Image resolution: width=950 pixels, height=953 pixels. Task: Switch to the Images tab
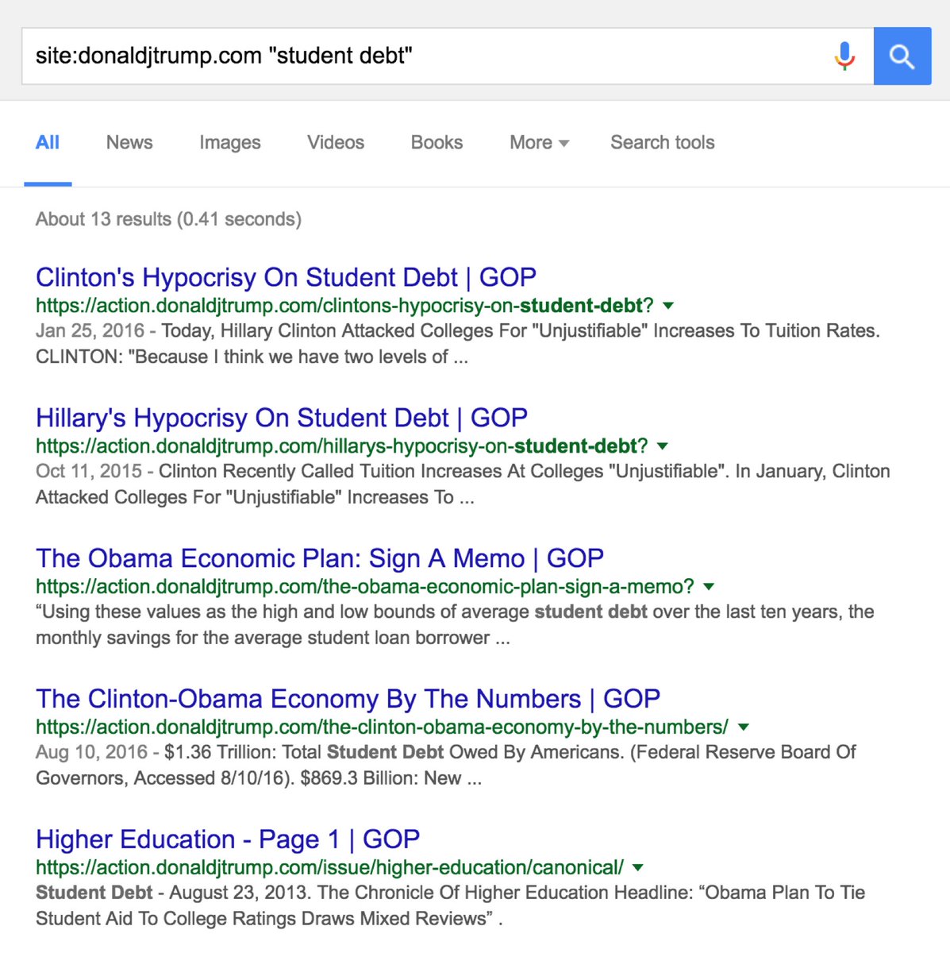click(x=230, y=143)
